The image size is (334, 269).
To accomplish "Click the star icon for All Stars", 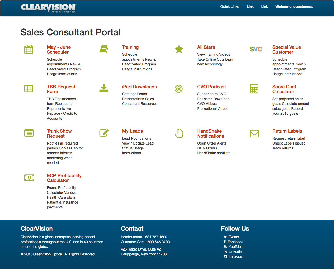I will (x=179, y=49).
